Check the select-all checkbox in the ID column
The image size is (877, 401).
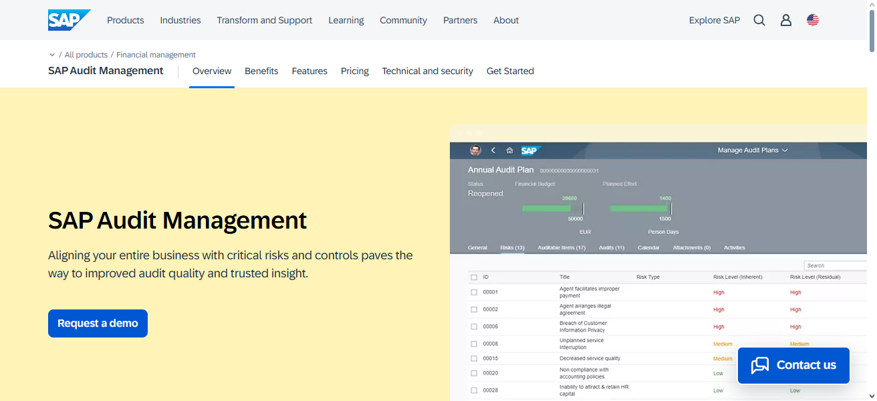click(474, 276)
